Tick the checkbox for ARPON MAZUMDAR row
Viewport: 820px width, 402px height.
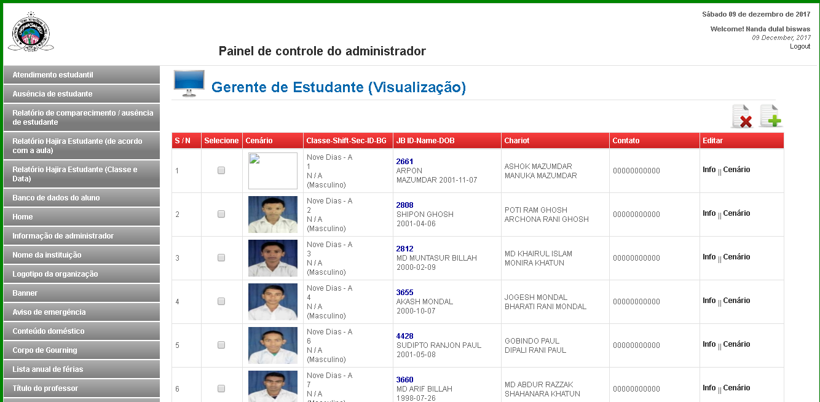point(221,170)
